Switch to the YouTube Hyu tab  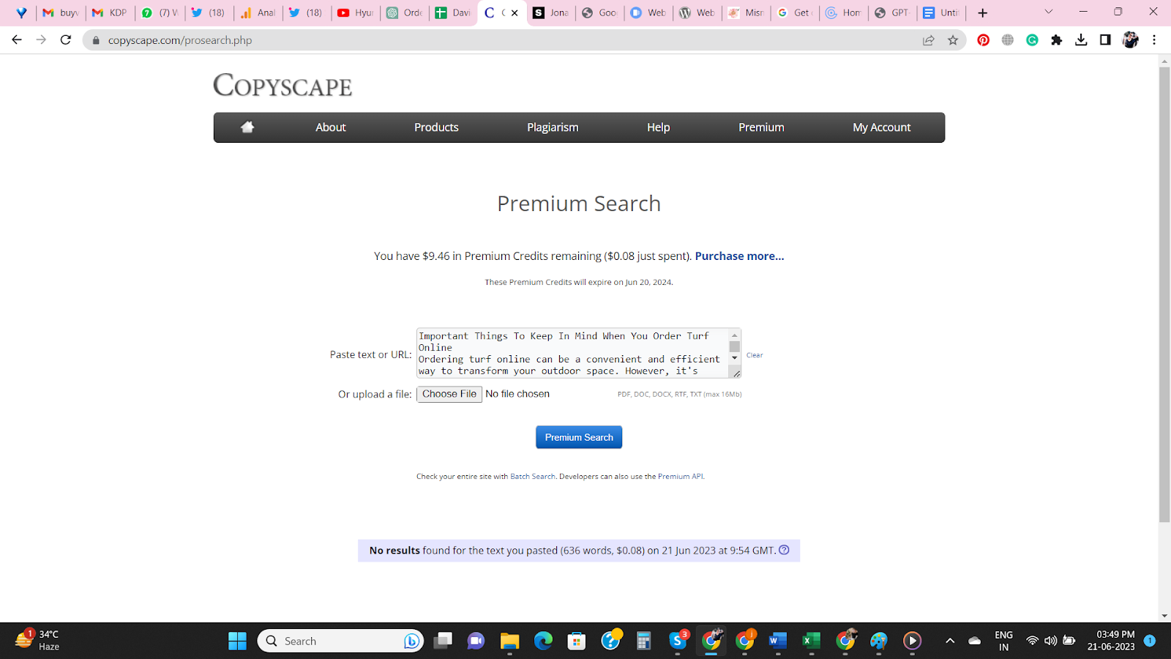coord(356,12)
